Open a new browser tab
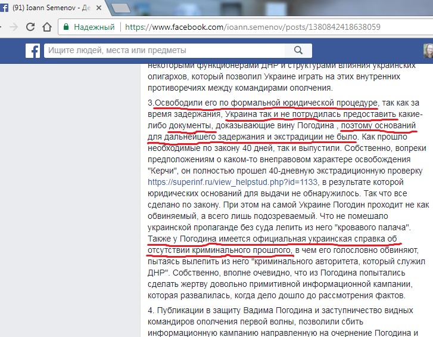Image resolution: width=433 pixels, height=337 pixels. point(122,8)
